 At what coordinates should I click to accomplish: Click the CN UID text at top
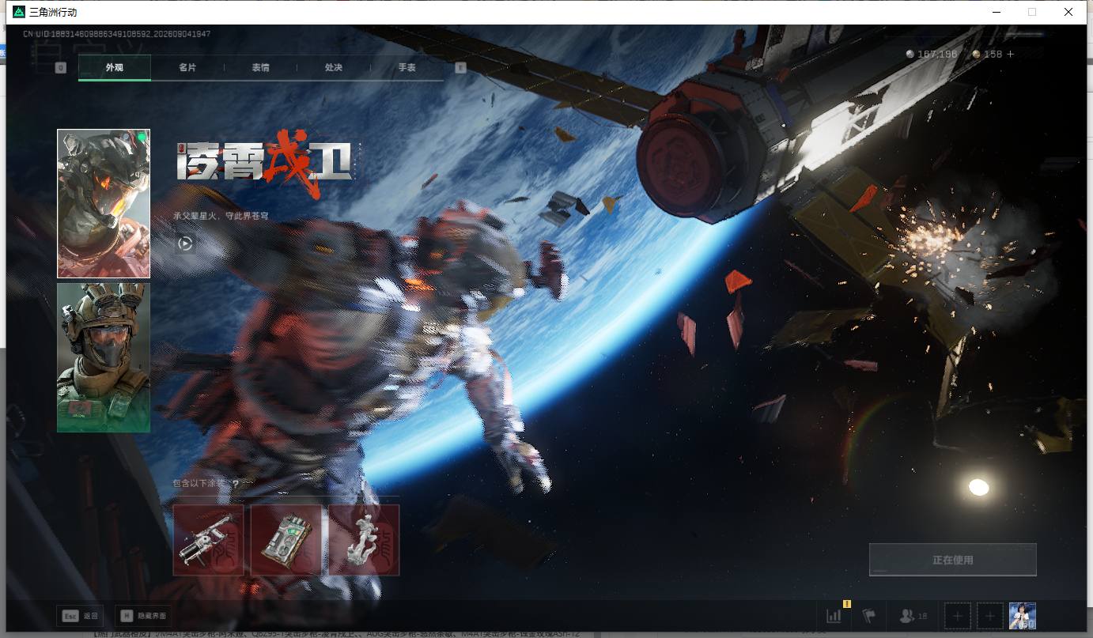tap(116, 34)
